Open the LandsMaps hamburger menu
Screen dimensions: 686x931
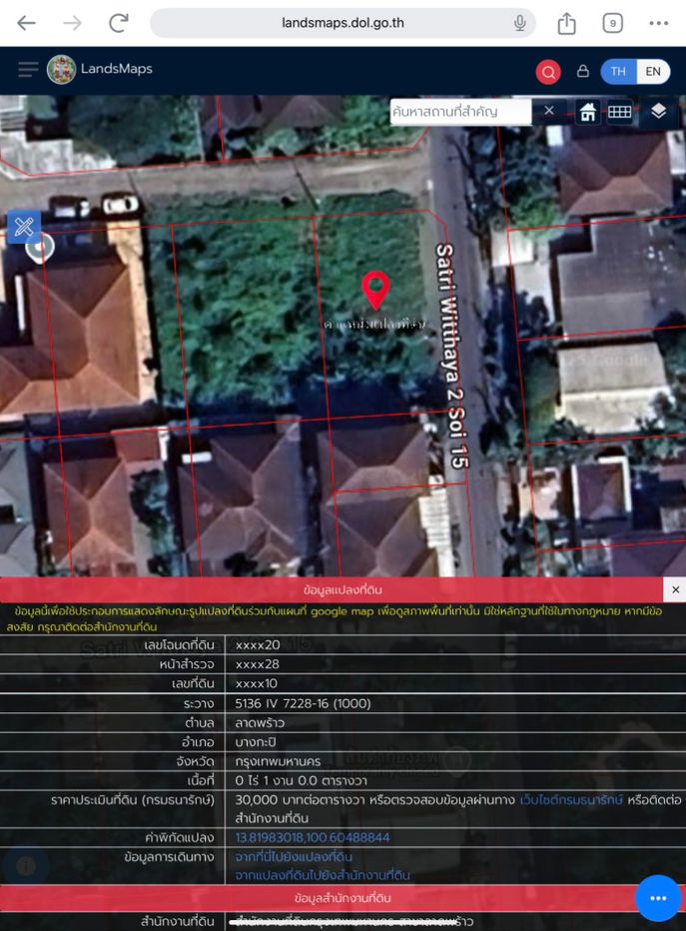[x=27, y=70]
